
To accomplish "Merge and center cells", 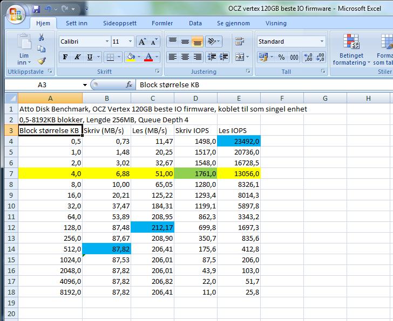I will (x=240, y=57).
